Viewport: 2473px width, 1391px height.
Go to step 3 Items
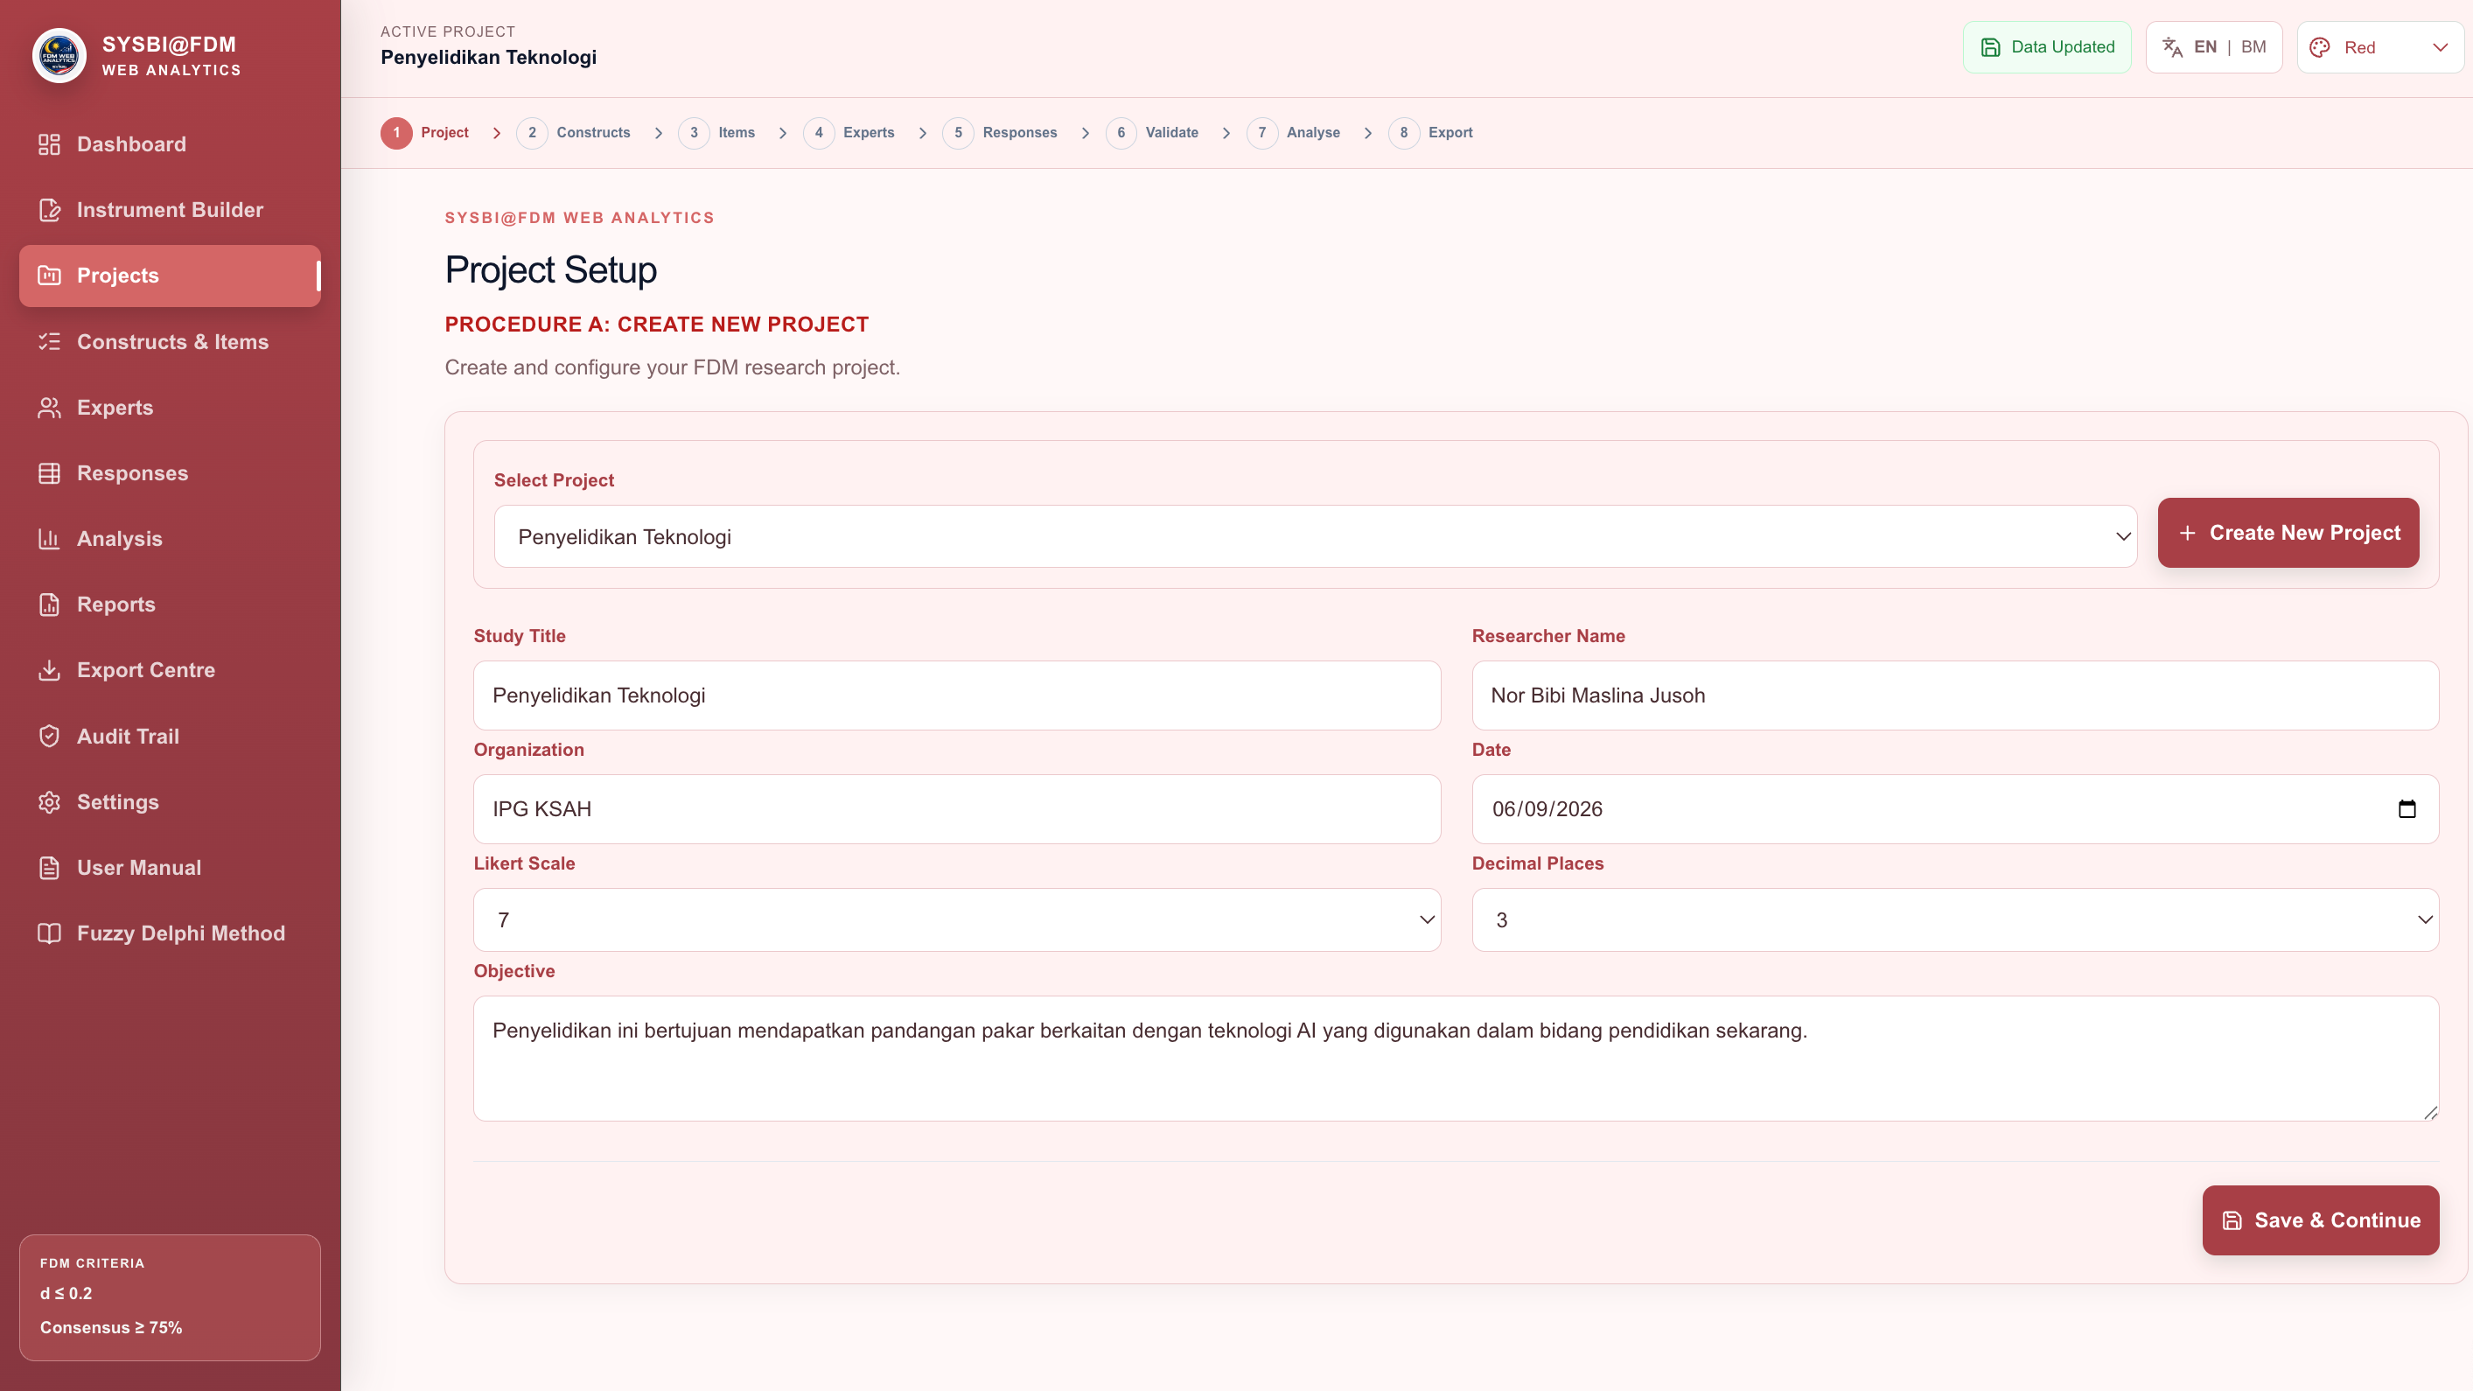(717, 132)
